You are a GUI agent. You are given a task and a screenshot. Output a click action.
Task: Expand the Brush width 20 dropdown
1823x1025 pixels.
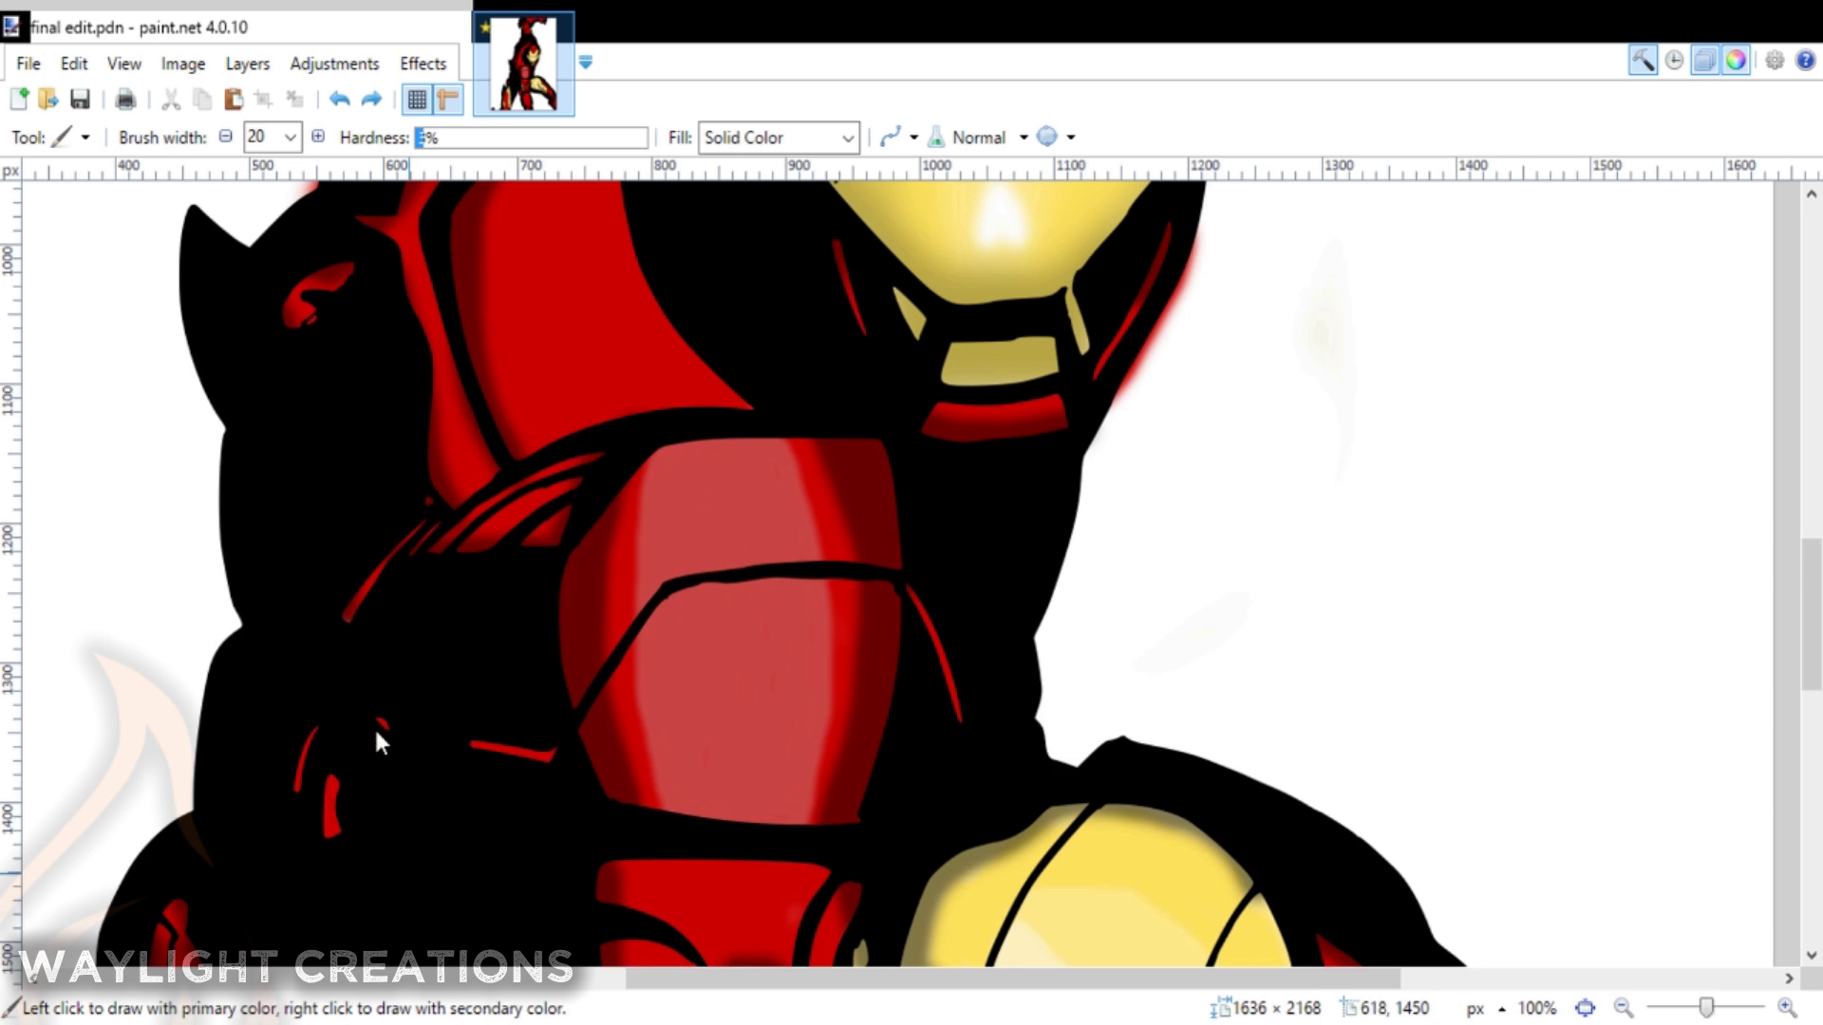coord(290,138)
